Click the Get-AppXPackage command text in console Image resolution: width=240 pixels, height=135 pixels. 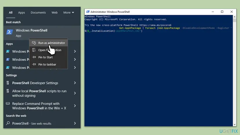coord(130,28)
